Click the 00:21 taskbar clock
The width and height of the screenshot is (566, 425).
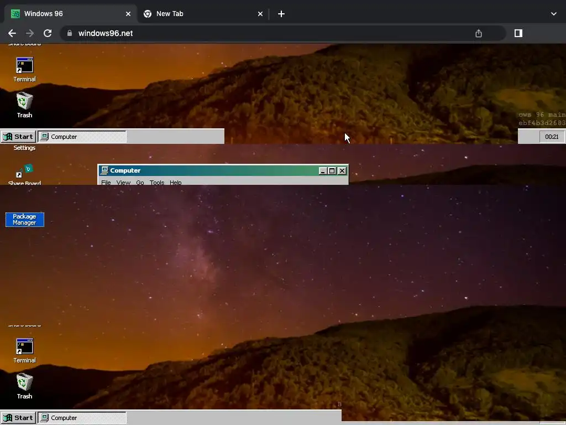click(x=552, y=137)
